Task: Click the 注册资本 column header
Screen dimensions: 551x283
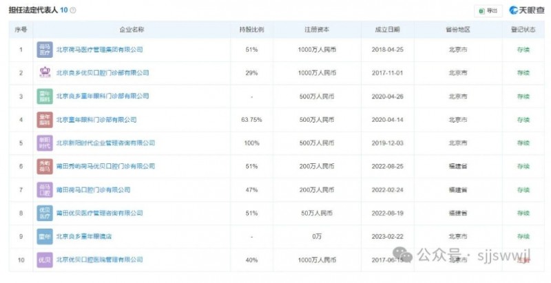Action: [317, 30]
